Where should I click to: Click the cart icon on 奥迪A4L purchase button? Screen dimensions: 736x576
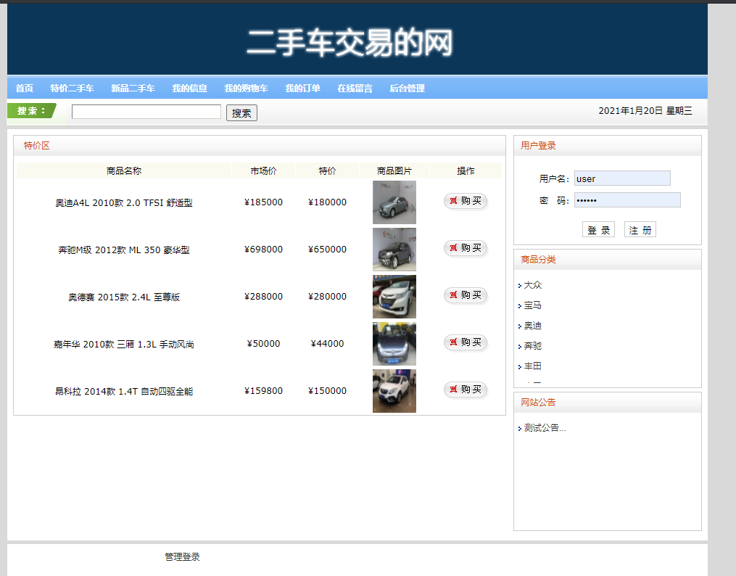pos(455,202)
